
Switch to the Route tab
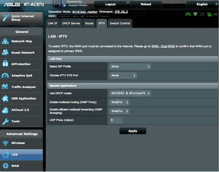(x=89, y=23)
